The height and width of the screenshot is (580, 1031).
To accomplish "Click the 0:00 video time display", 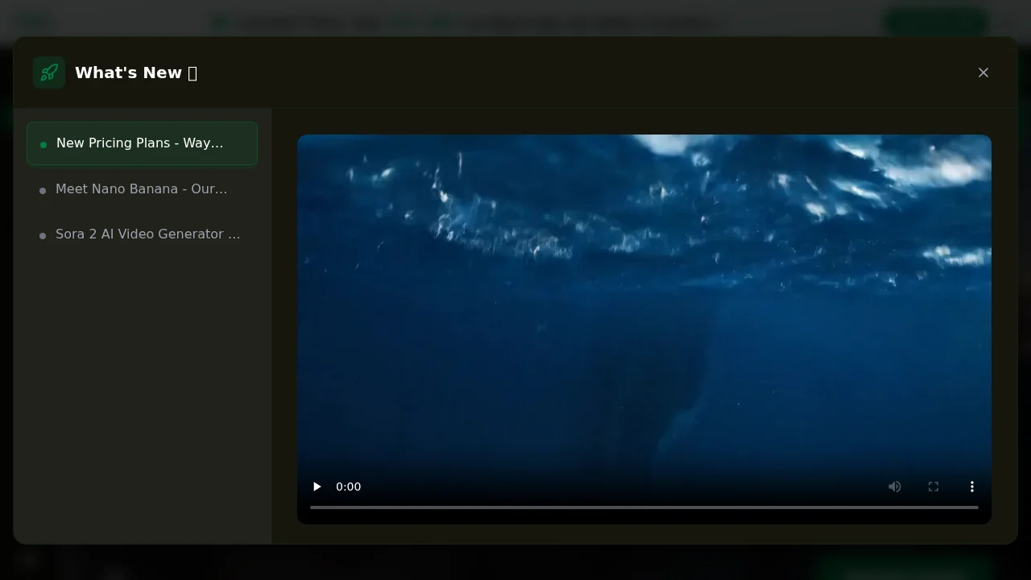I will pos(348,487).
